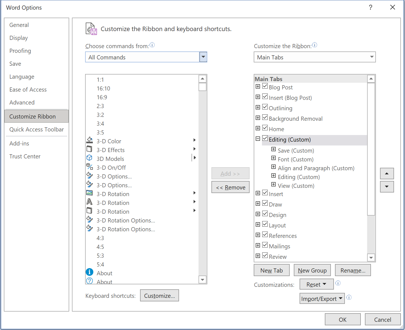Switch to Quick Access Toolbar category

click(37, 130)
